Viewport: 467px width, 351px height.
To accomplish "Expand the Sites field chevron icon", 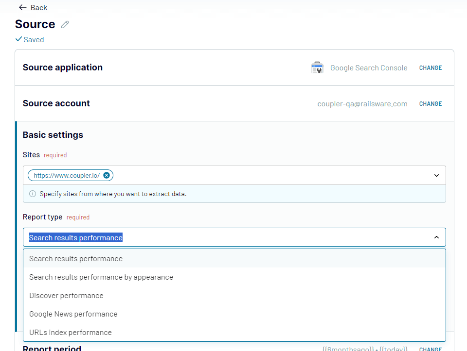I will point(436,175).
